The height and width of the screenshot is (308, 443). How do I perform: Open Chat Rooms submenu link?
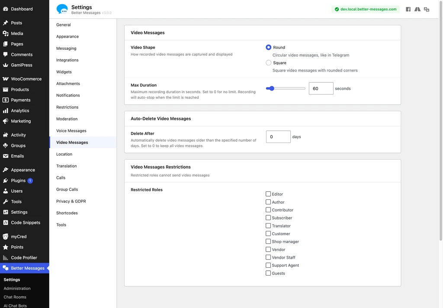click(x=15, y=297)
